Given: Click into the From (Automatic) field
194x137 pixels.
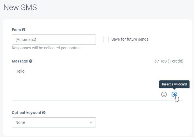Looking at the screenshot, I should pos(54,40).
